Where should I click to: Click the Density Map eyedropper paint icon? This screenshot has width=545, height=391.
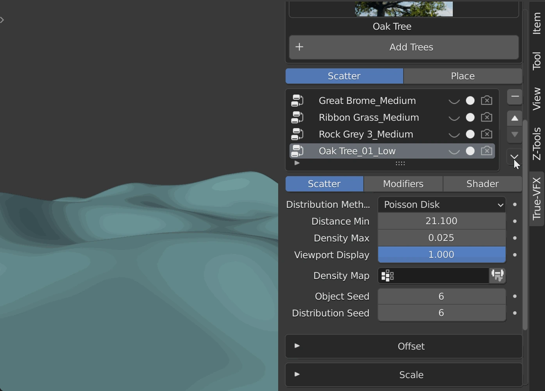pyautogui.click(x=497, y=276)
